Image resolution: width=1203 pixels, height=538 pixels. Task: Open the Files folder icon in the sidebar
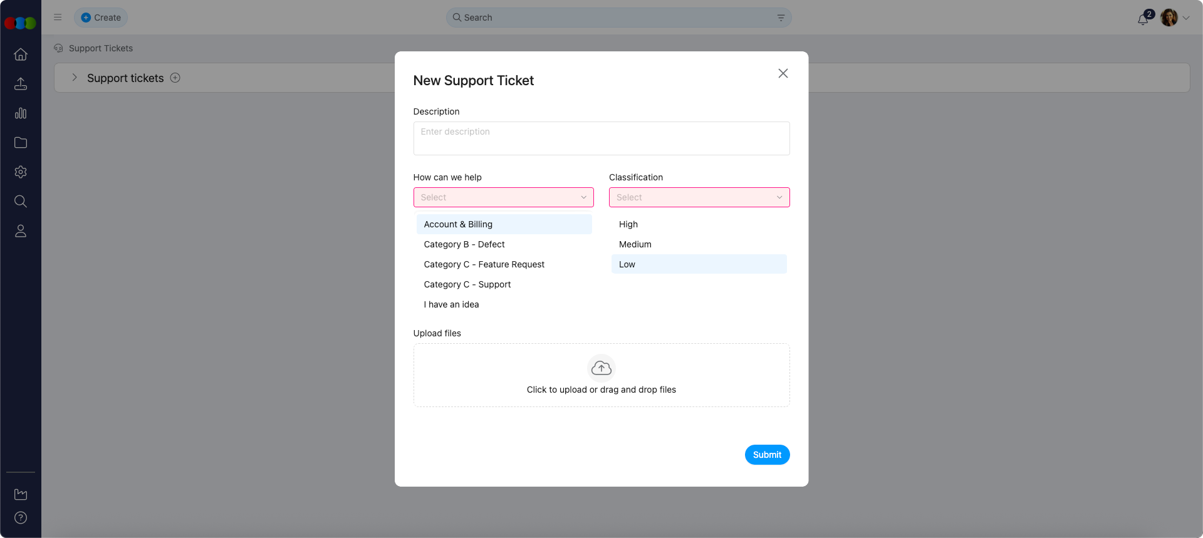coord(21,143)
